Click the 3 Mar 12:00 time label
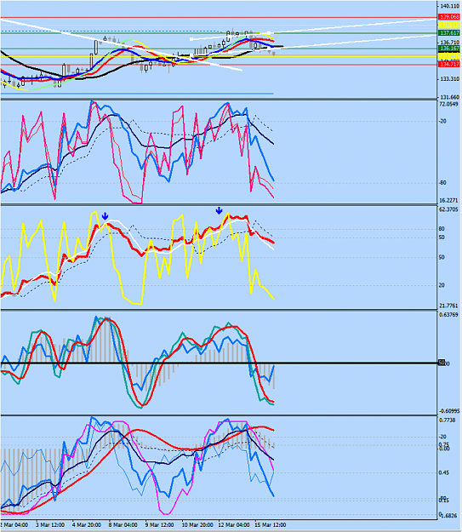This screenshot has width=462, height=532. click(50, 525)
